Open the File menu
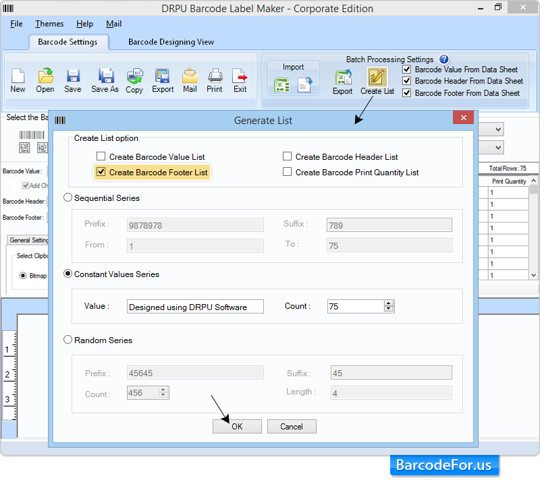This screenshot has height=480, width=540. 16,24
